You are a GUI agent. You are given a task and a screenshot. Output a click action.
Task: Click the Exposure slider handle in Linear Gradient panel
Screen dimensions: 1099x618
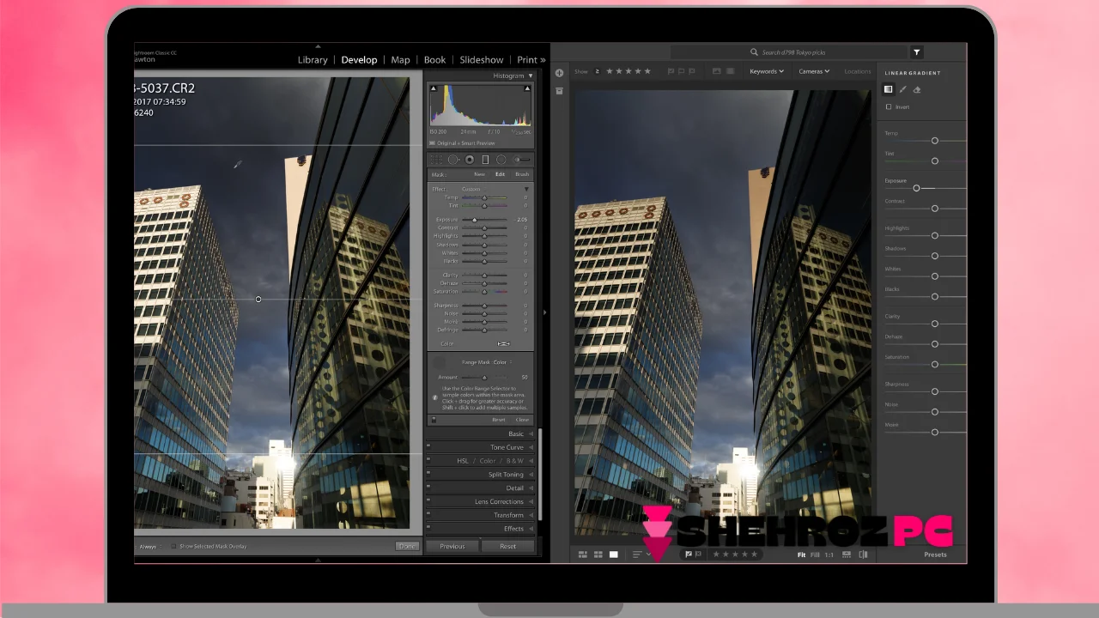point(916,188)
